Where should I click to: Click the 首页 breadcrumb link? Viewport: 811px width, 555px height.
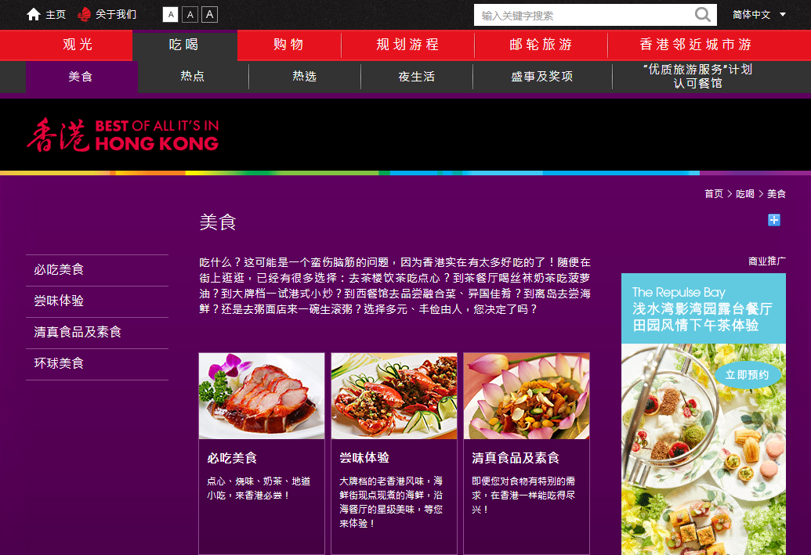[713, 194]
